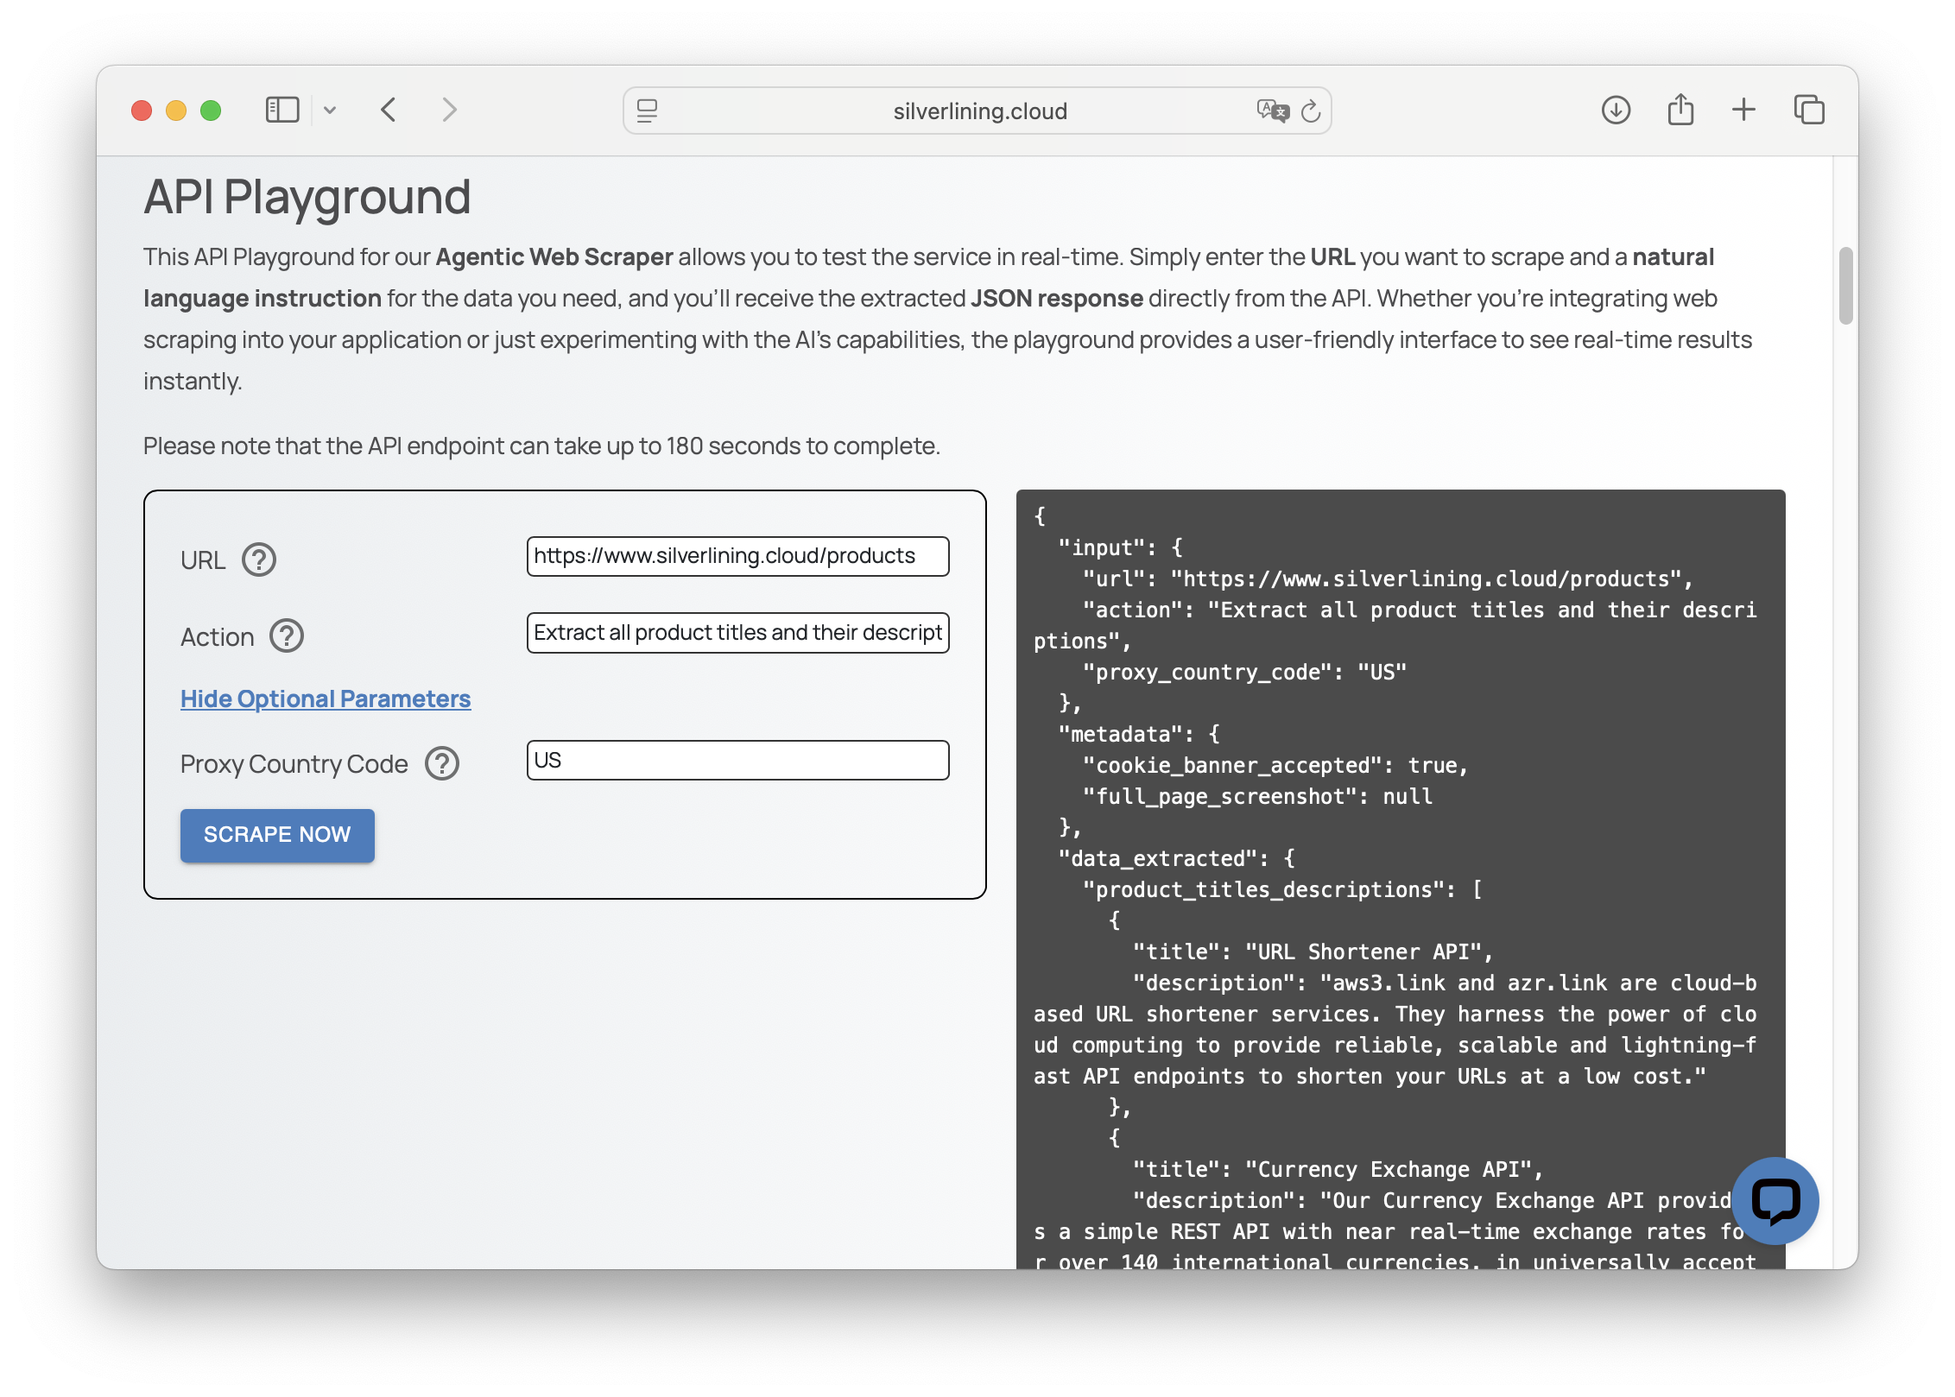Show the tab overview icon
Image resolution: width=1955 pixels, height=1397 pixels.
(1809, 110)
